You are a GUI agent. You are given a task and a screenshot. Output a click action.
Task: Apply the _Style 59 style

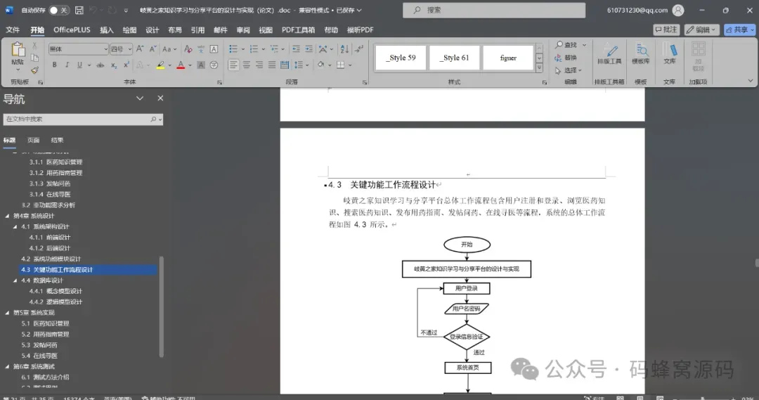[401, 58]
